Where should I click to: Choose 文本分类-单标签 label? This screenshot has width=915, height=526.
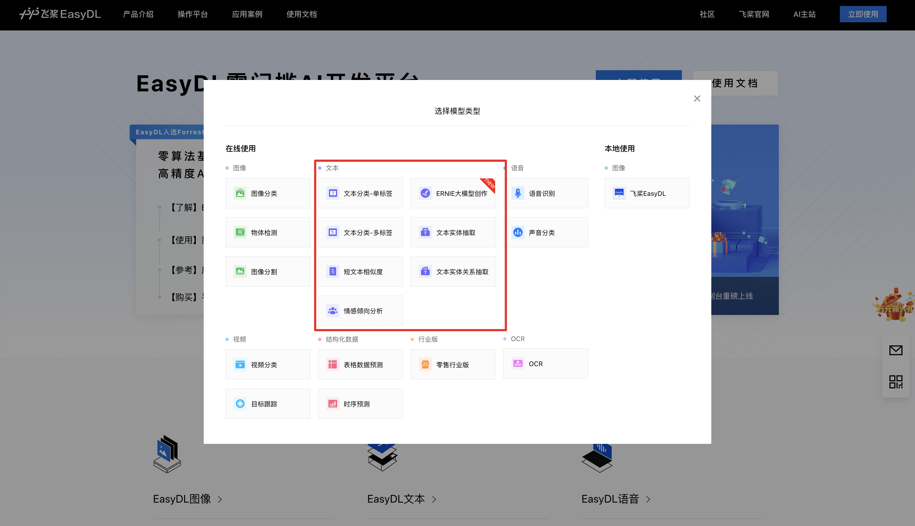pos(368,194)
